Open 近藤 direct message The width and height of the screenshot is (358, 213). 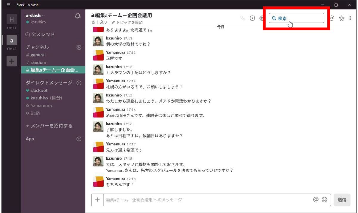pyautogui.click(x=33, y=113)
